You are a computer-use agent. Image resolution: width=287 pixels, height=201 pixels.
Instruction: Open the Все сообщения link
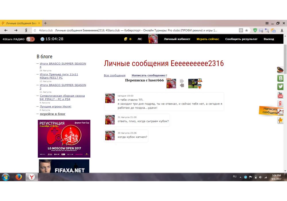click(115, 76)
